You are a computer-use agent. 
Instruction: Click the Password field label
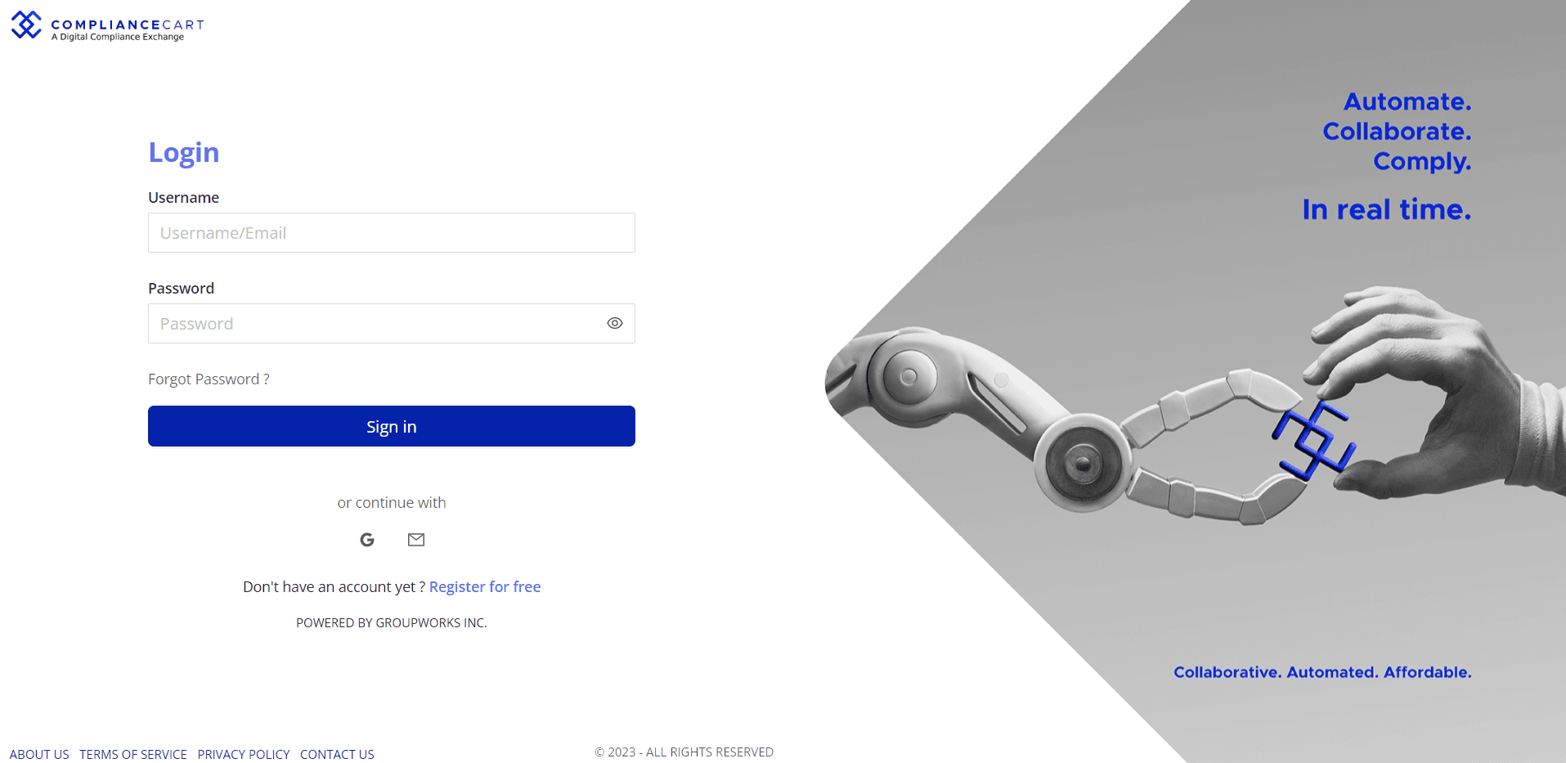(181, 289)
